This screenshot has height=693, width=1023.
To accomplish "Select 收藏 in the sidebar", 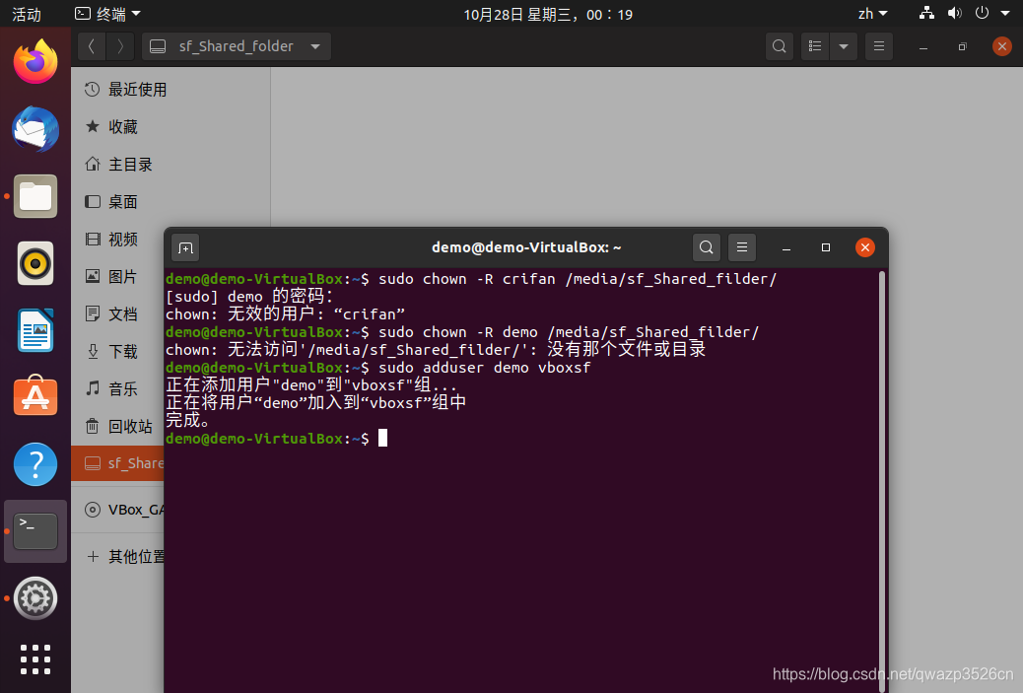I will [170, 126].
